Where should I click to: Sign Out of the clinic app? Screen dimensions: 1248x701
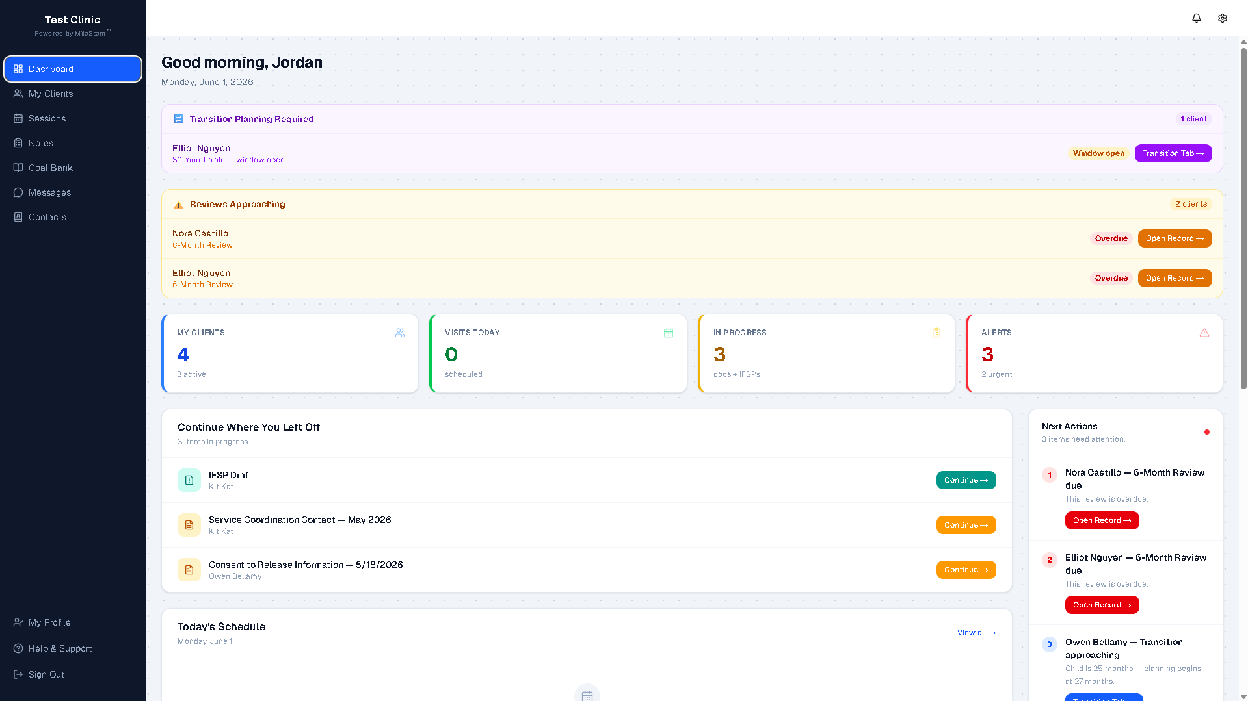click(73, 674)
